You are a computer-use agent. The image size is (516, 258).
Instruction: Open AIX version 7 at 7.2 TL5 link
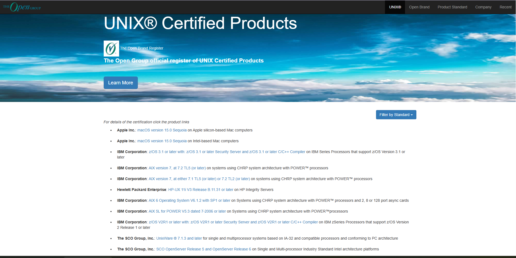(177, 168)
